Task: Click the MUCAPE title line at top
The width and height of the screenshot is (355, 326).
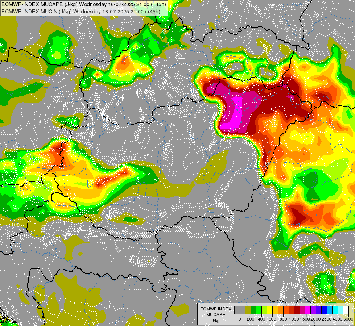Action: [x=84, y=4]
